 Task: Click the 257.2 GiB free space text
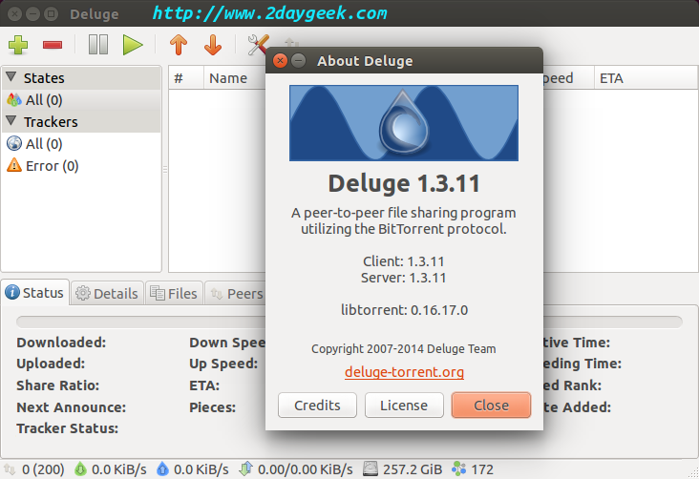coord(413,469)
